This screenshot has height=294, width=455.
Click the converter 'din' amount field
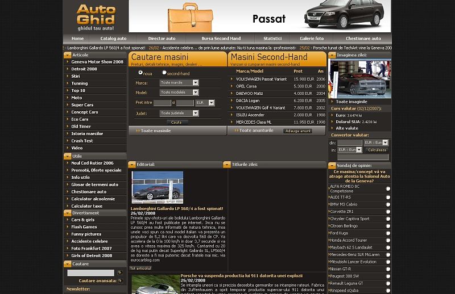[x=350, y=143]
